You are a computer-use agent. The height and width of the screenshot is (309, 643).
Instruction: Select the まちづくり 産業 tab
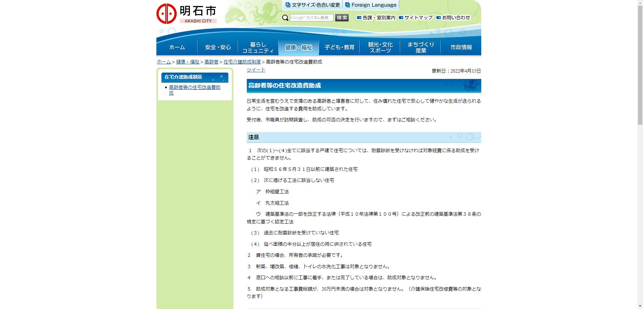coord(420,47)
